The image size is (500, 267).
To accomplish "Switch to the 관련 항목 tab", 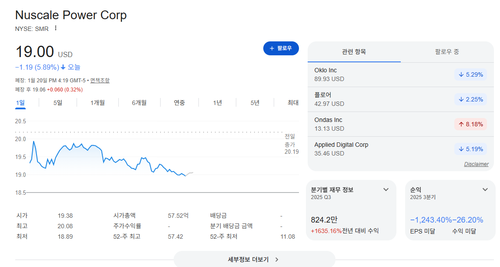I will point(354,52).
